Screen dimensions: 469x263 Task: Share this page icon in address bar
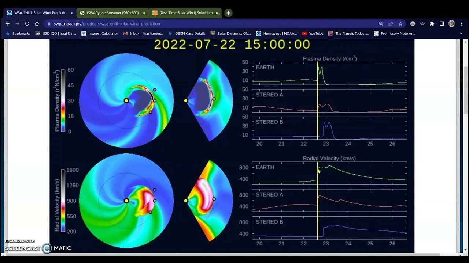391,24
